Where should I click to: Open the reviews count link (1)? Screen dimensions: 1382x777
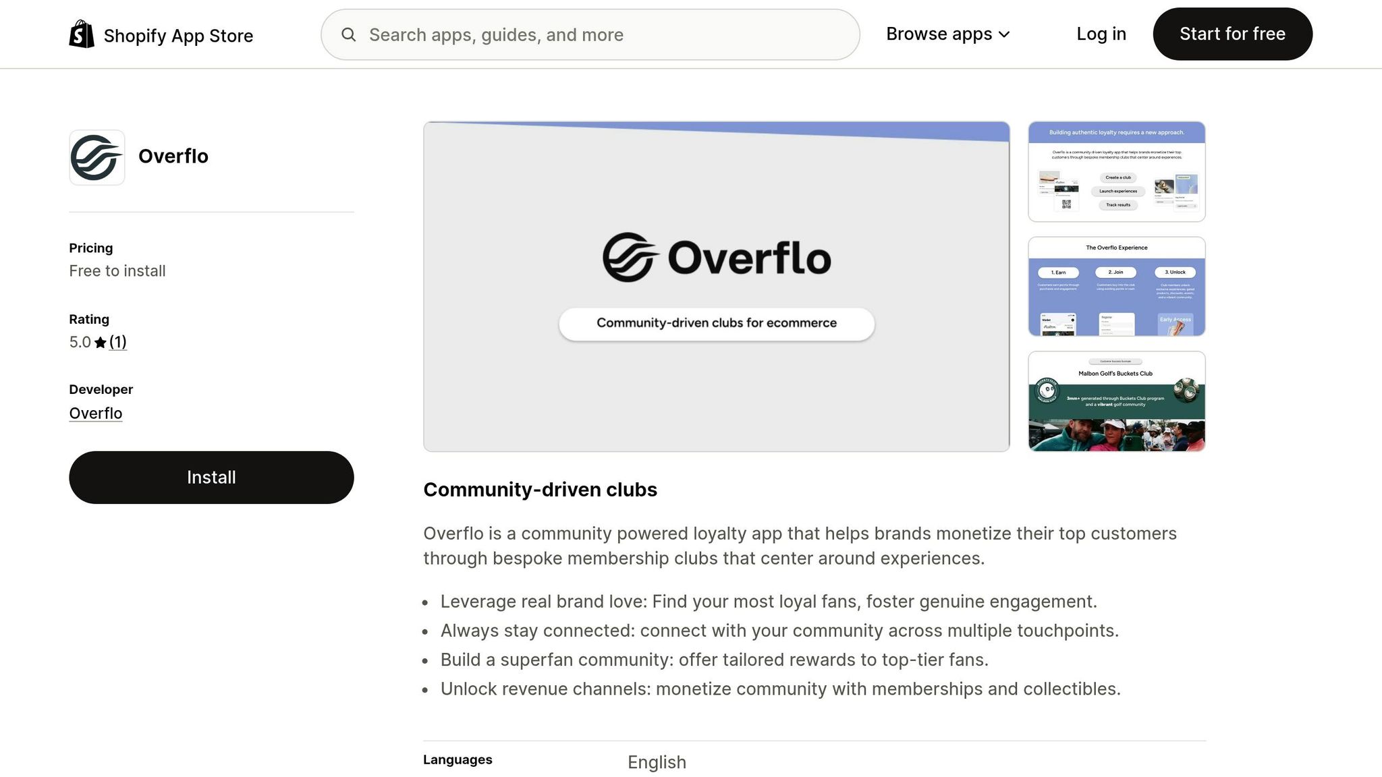click(x=118, y=342)
